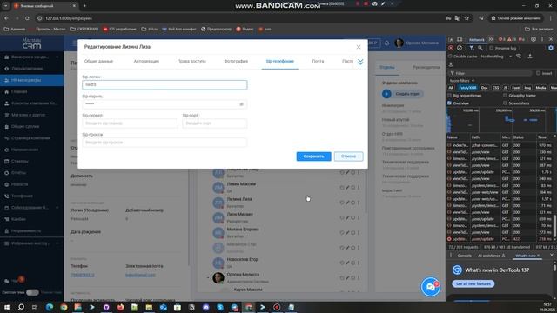Open Канбан in the CRM sidebar
Viewport: 557px width, 313px height.
coord(18,219)
